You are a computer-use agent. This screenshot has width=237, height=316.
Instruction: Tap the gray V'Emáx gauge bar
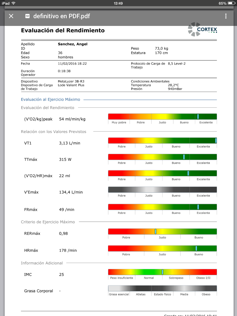[162, 189]
